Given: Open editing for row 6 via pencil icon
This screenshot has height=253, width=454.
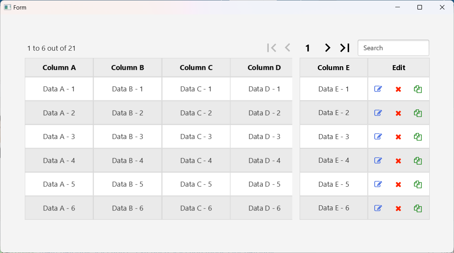Looking at the screenshot, I should coord(378,208).
